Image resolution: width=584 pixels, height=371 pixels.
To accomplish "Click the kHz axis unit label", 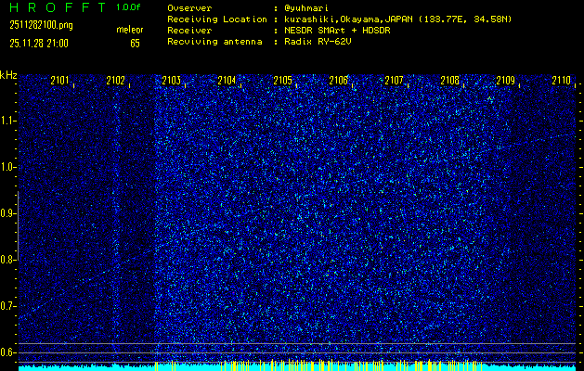I will click(x=8, y=75).
